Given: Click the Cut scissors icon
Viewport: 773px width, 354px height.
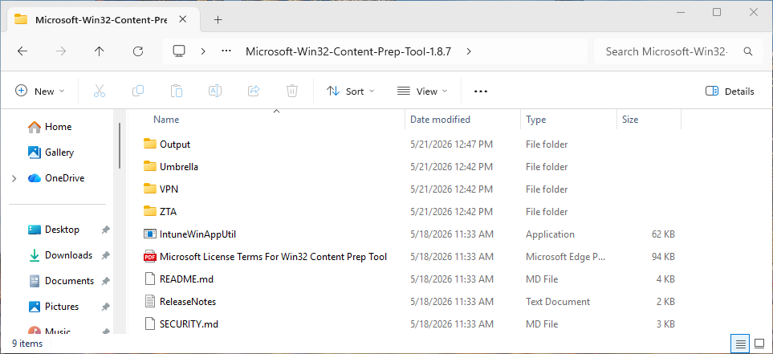Looking at the screenshot, I should tap(99, 92).
